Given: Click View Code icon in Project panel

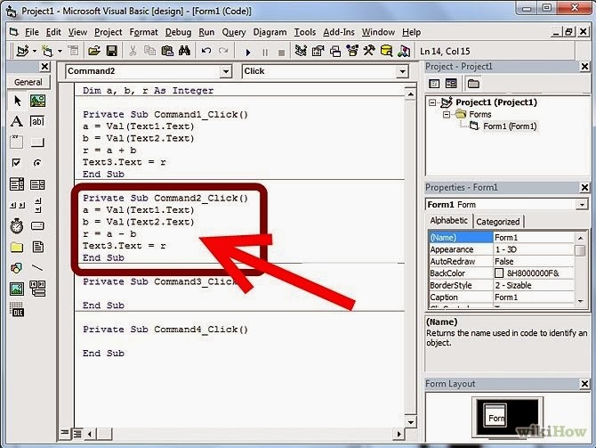Looking at the screenshot, I should pos(434,84).
